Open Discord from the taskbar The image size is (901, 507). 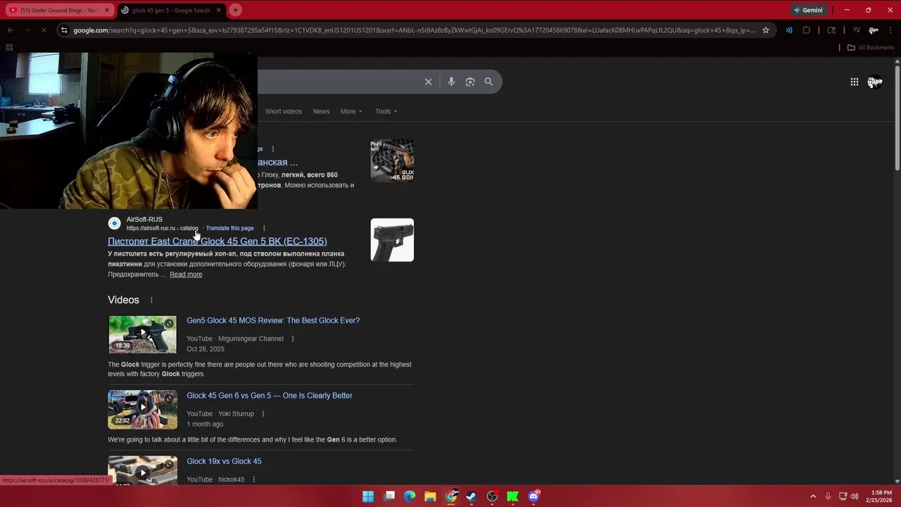point(534,496)
